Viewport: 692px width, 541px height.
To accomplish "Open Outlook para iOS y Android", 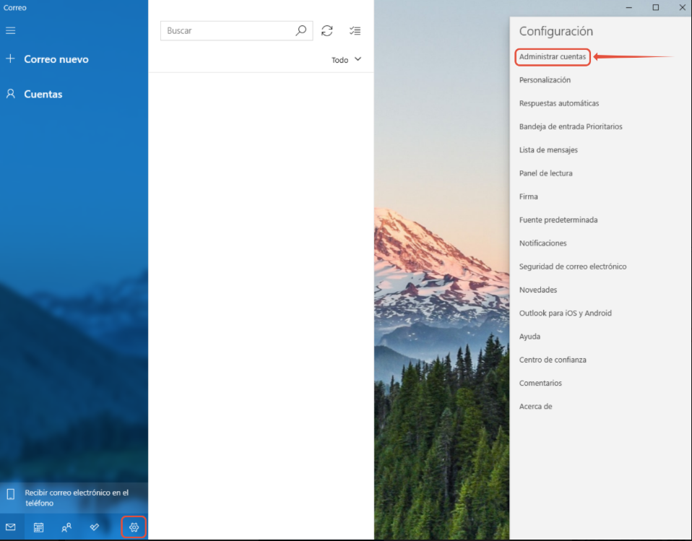I will click(566, 313).
